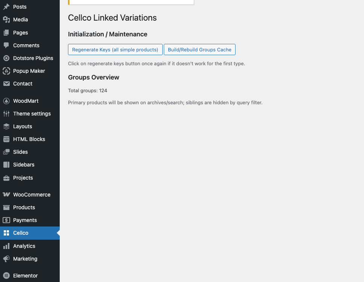Image resolution: width=364 pixels, height=282 pixels.
Task: Click the Contact envelope icon
Action: tap(6, 84)
